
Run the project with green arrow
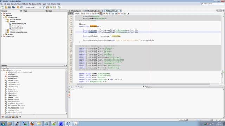click(x=51, y=7)
